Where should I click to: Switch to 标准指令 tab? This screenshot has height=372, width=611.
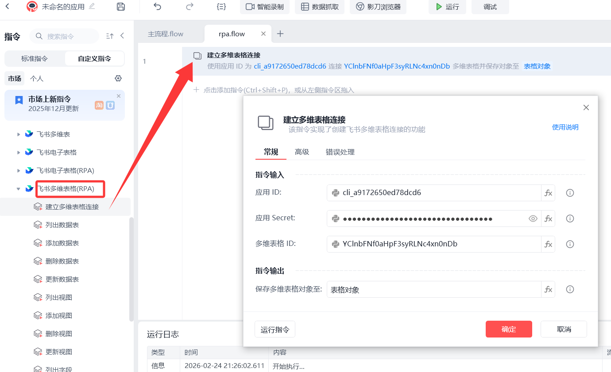pyautogui.click(x=35, y=58)
